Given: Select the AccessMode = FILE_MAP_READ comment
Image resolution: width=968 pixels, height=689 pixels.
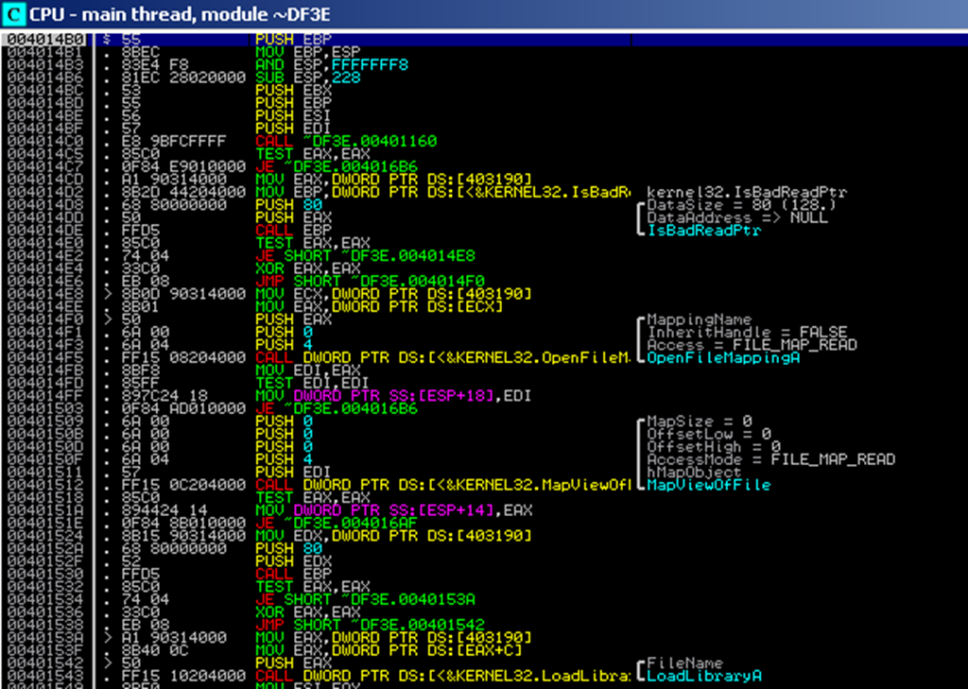Looking at the screenshot, I should pos(770,459).
